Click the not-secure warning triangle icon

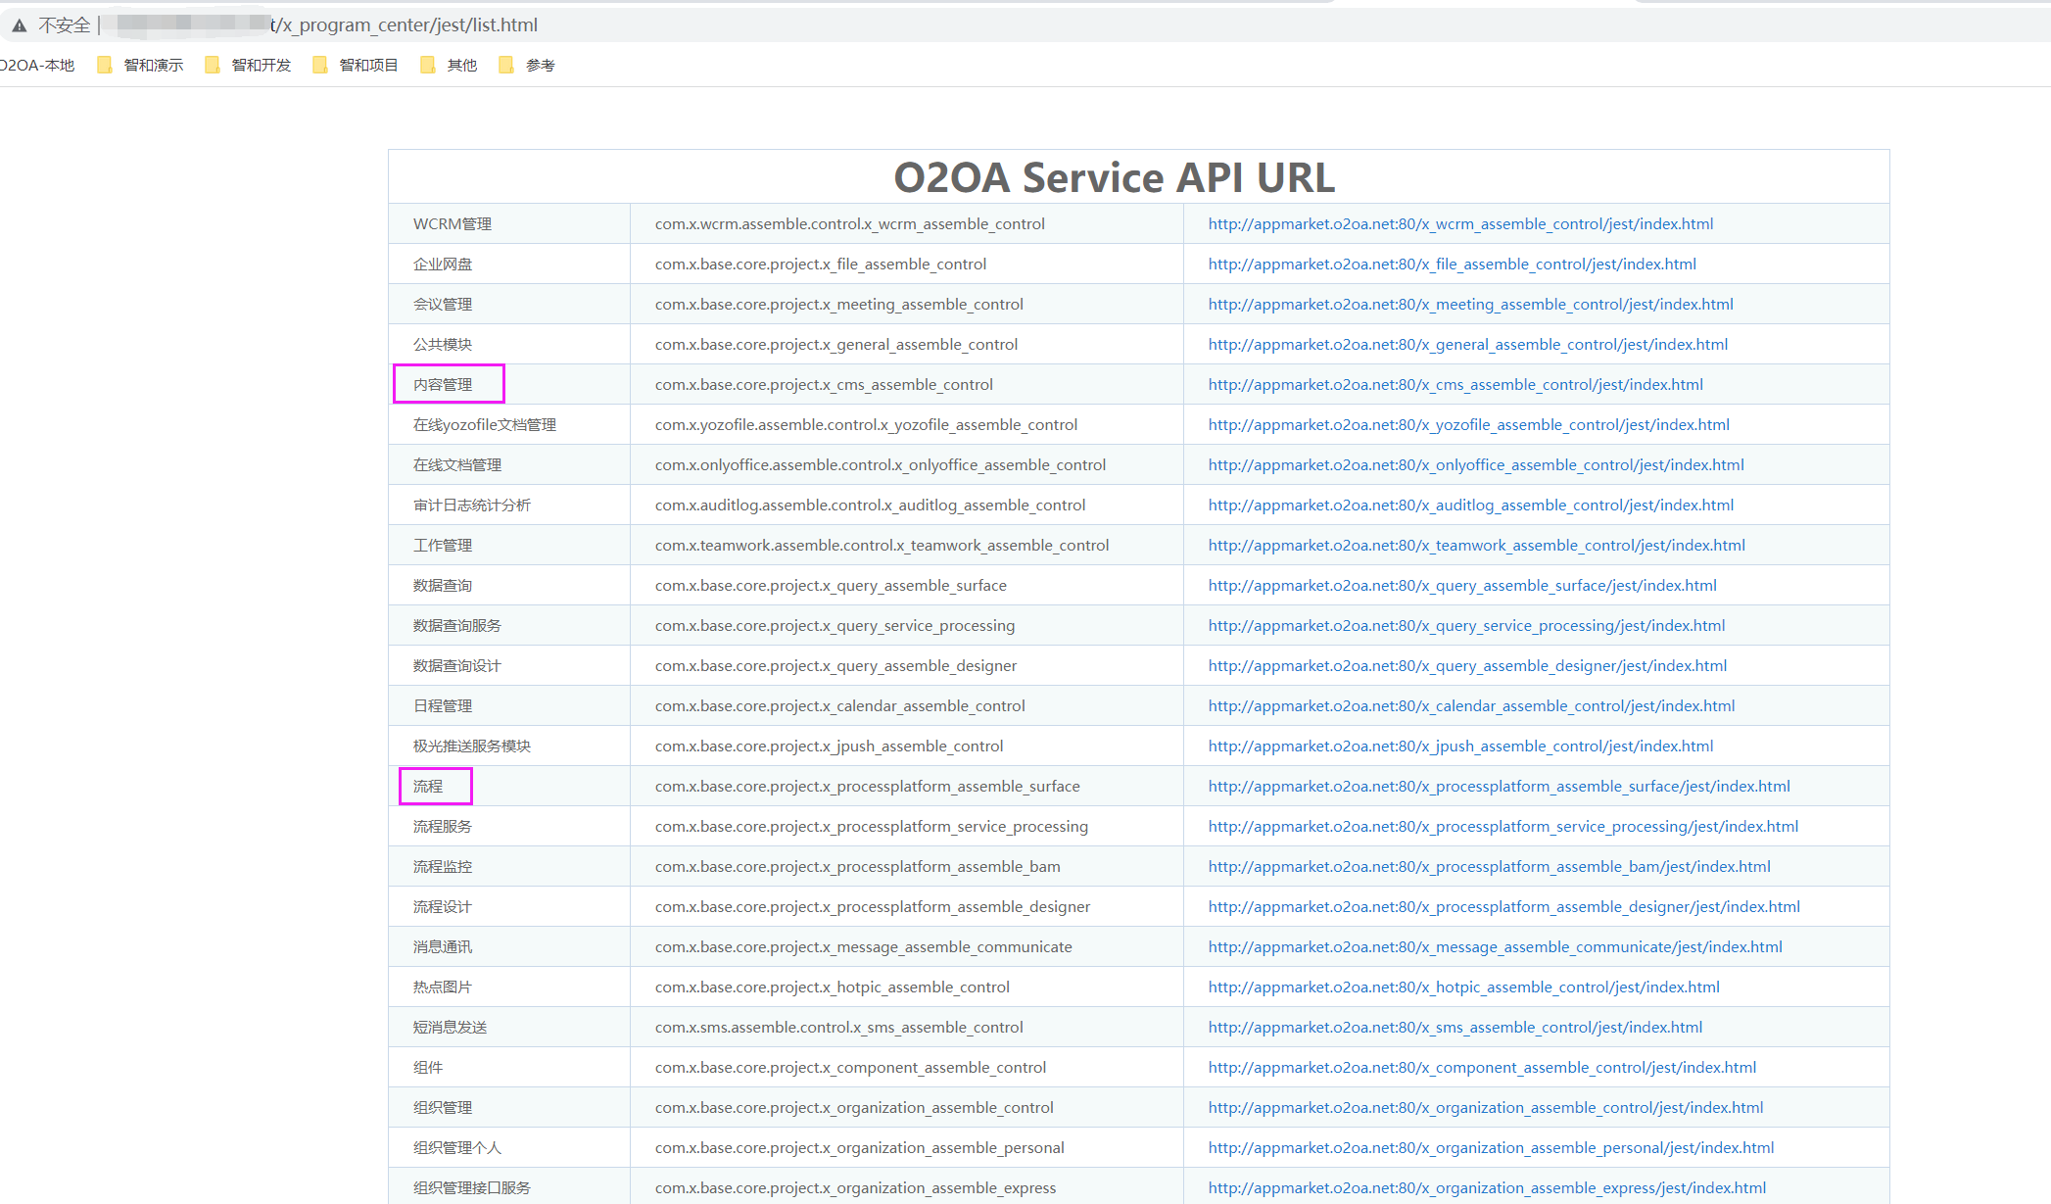[x=20, y=25]
